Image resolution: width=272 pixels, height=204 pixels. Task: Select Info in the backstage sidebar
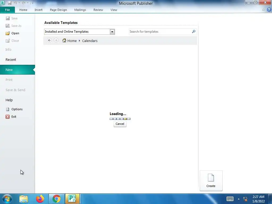8,50
